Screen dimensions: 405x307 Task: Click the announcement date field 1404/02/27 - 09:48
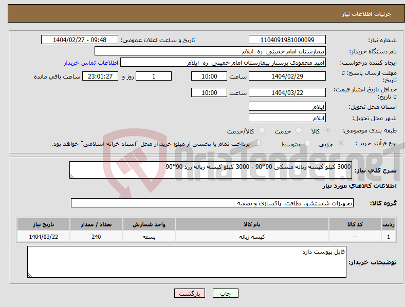[80, 40]
